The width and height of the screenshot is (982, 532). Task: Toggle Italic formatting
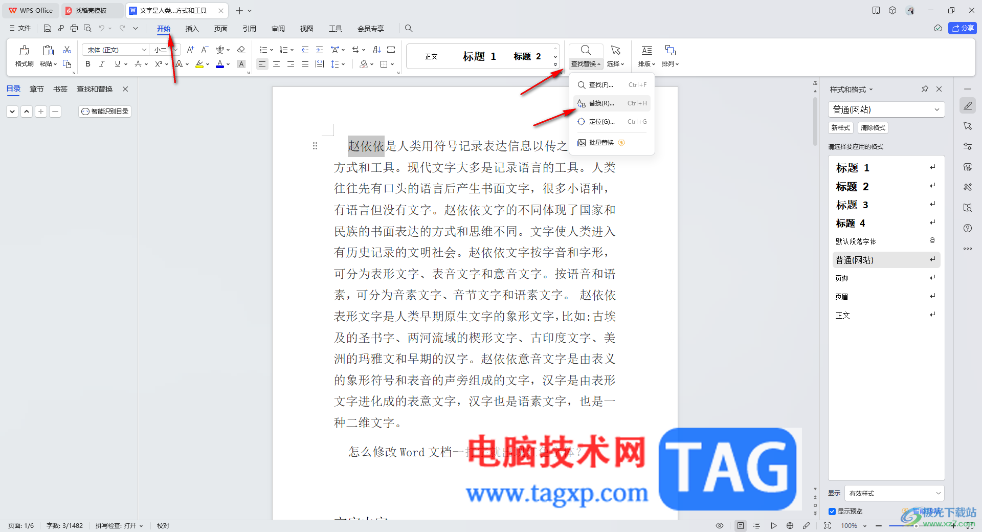102,64
